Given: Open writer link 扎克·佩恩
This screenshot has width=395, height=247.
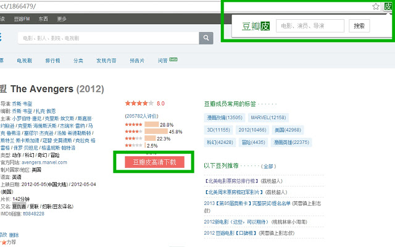Looking at the screenshot, I should 46,111.
